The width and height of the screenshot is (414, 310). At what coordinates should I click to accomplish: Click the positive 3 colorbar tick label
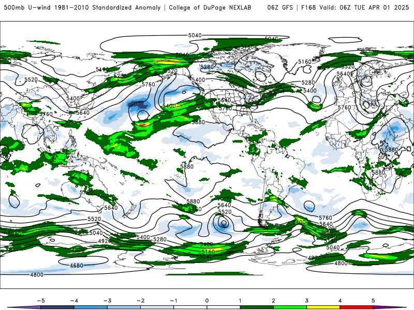click(307, 301)
